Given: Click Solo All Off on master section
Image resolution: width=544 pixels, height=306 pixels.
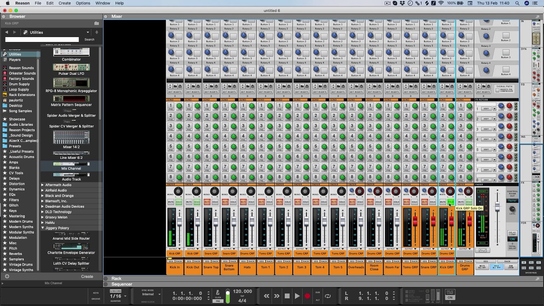Looking at the screenshot, I should 496,267.
